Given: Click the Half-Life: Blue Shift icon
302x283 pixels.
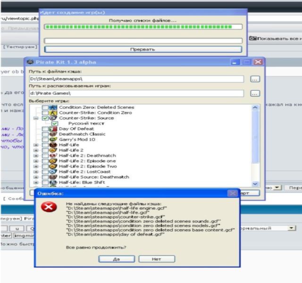Looking at the screenshot, I should tap(53, 183).
